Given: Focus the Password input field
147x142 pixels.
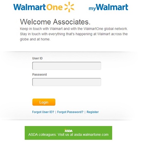Looking at the screenshot, I should [x=67, y=82].
